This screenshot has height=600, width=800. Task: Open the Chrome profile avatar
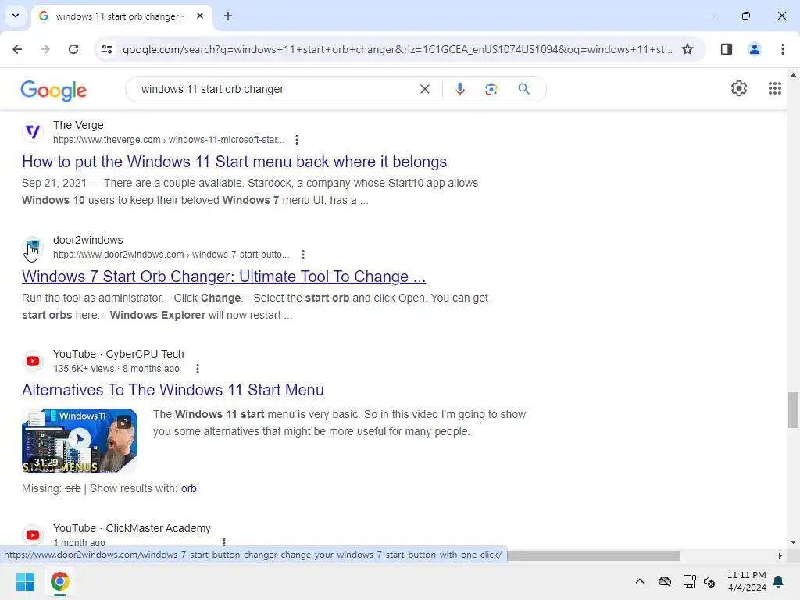(x=754, y=49)
